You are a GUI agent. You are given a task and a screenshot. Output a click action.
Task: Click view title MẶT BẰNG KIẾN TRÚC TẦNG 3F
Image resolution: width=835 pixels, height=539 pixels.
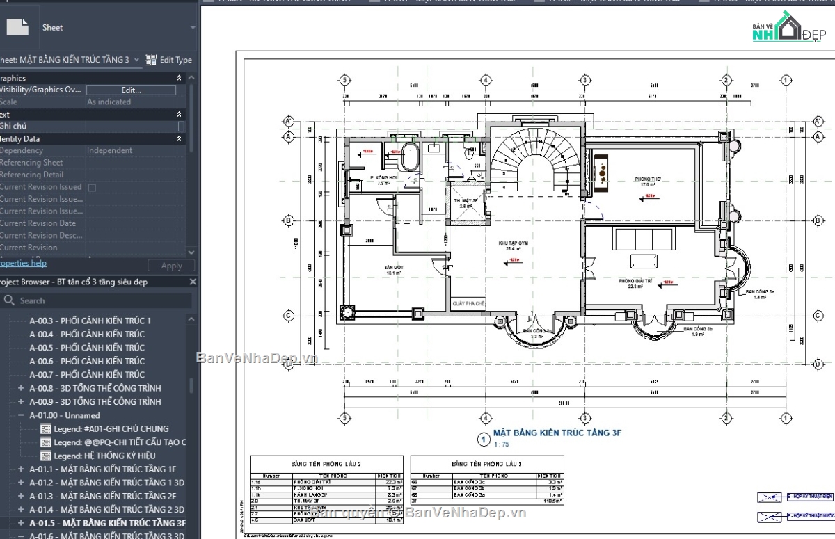click(557, 433)
